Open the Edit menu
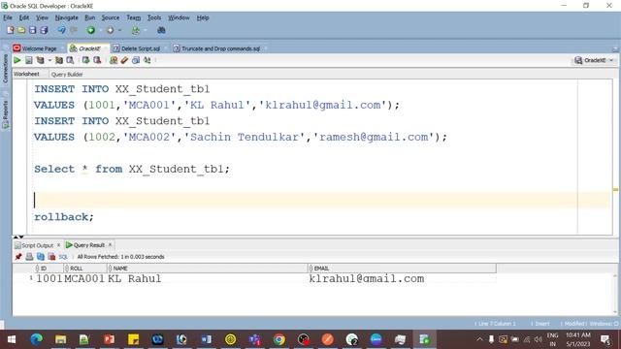The image size is (621, 349). [x=24, y=17]
